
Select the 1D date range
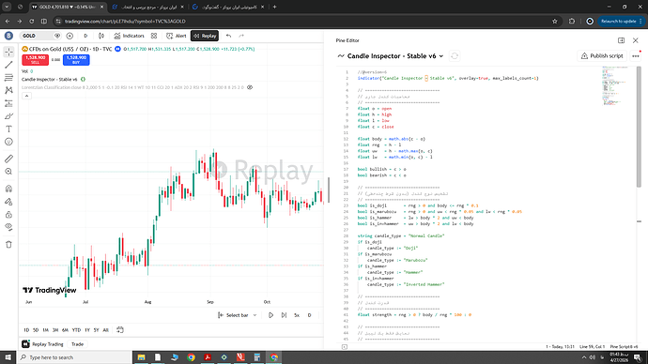pyautogui.click(x=26, y=330)
